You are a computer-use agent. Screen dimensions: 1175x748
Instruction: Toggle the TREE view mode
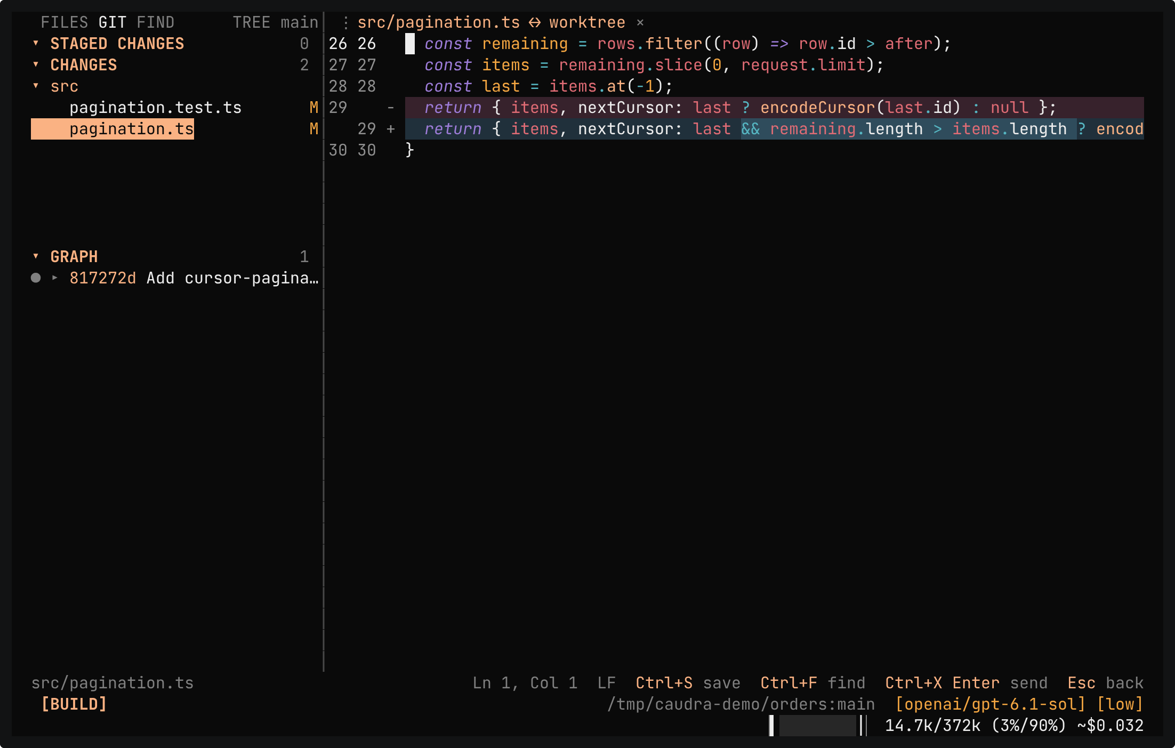(x=252, y=22)
